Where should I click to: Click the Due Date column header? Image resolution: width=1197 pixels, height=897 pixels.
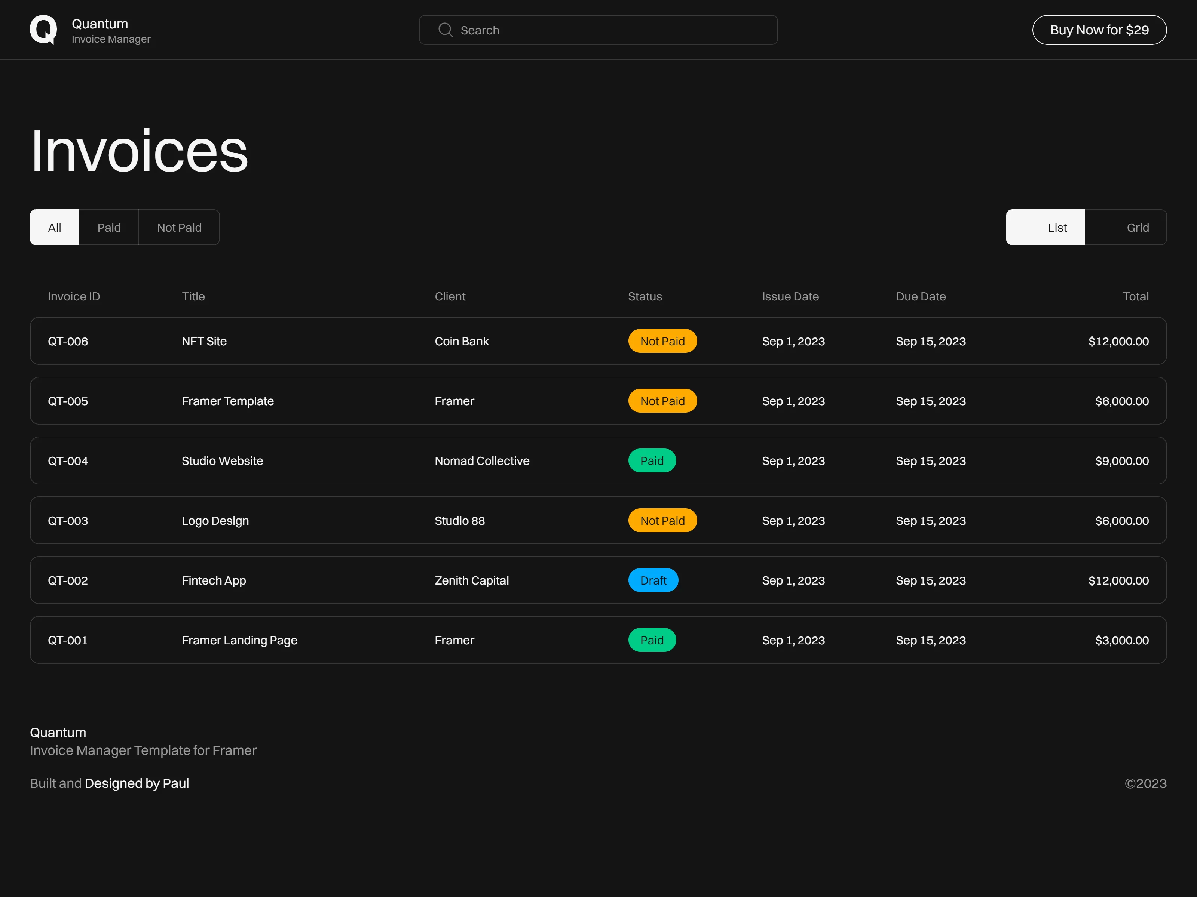point(921,296)
